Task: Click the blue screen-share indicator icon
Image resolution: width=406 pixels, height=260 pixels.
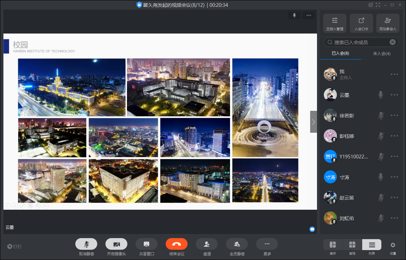Action: coord(312,229)
